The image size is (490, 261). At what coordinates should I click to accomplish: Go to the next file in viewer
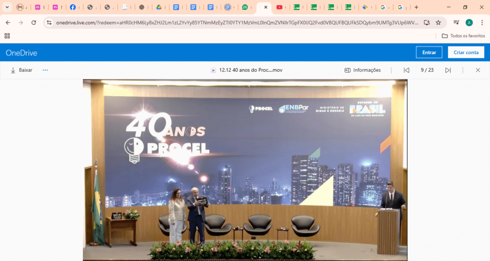pyautogui.click(x=448, y=70)
